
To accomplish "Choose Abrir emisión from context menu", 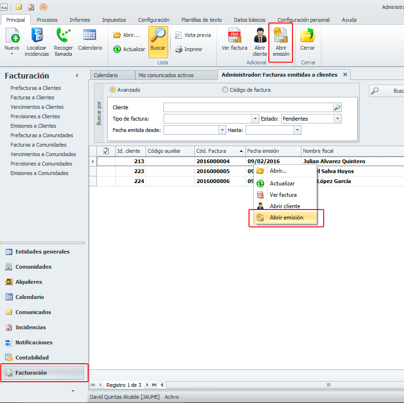I will point(286,218).
